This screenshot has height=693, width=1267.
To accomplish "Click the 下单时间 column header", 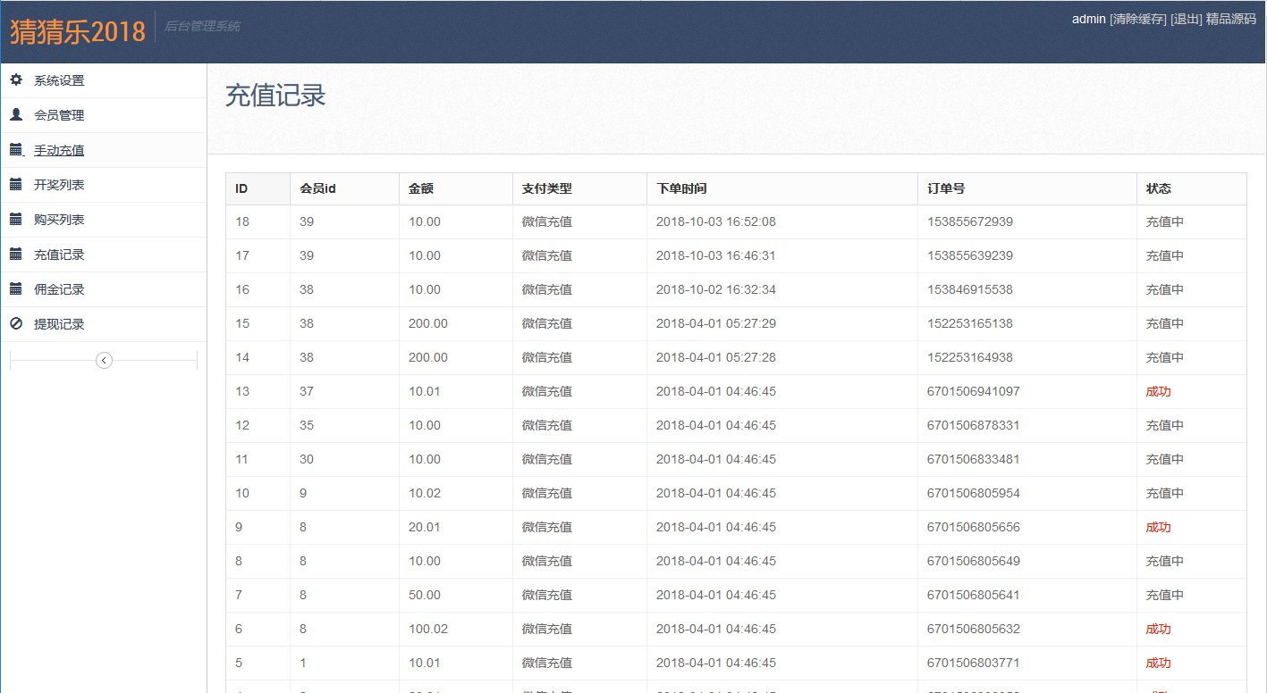I will coord(681,188).
